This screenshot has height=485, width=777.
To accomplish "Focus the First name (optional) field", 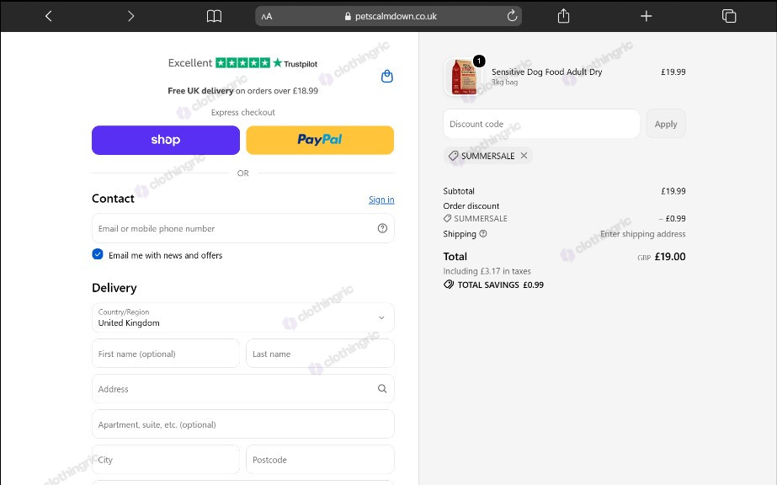I will coord(166,354).
